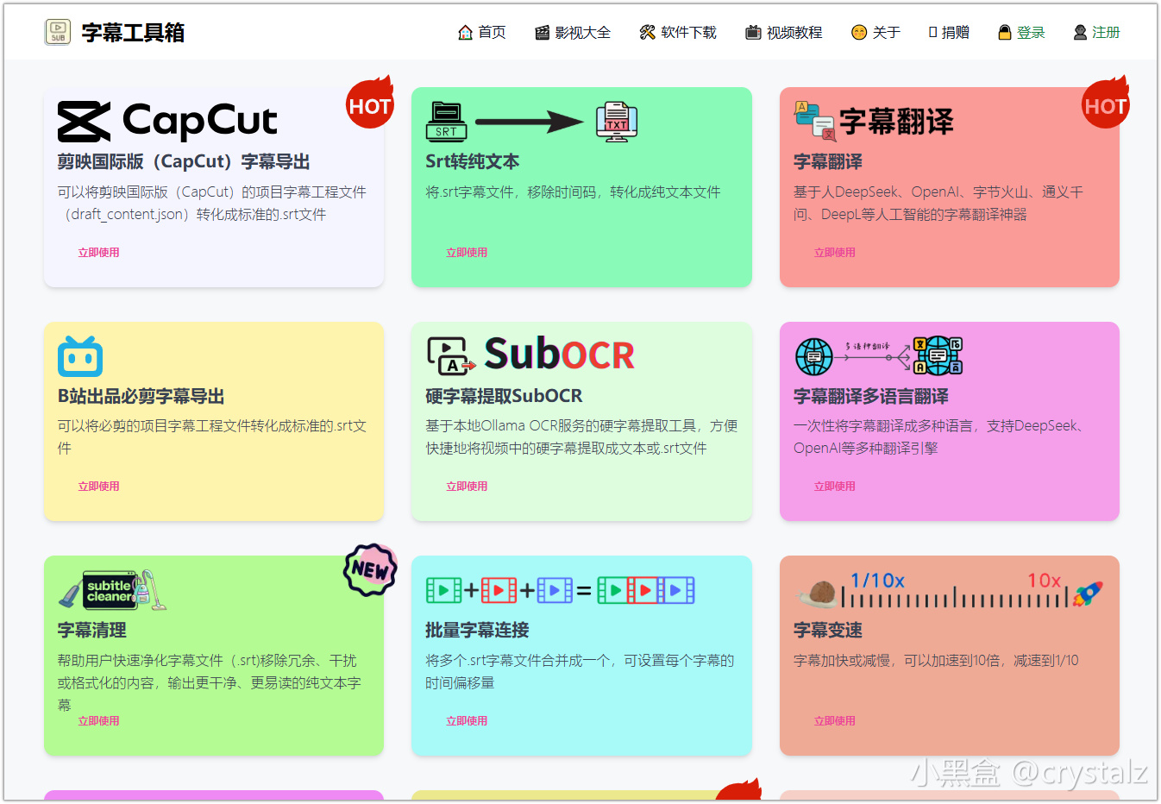Click 立即使用 on Srt转纯文本 card
This screenshot has height=804, width=1161.
pyautogui.click(x=467, y=253)
